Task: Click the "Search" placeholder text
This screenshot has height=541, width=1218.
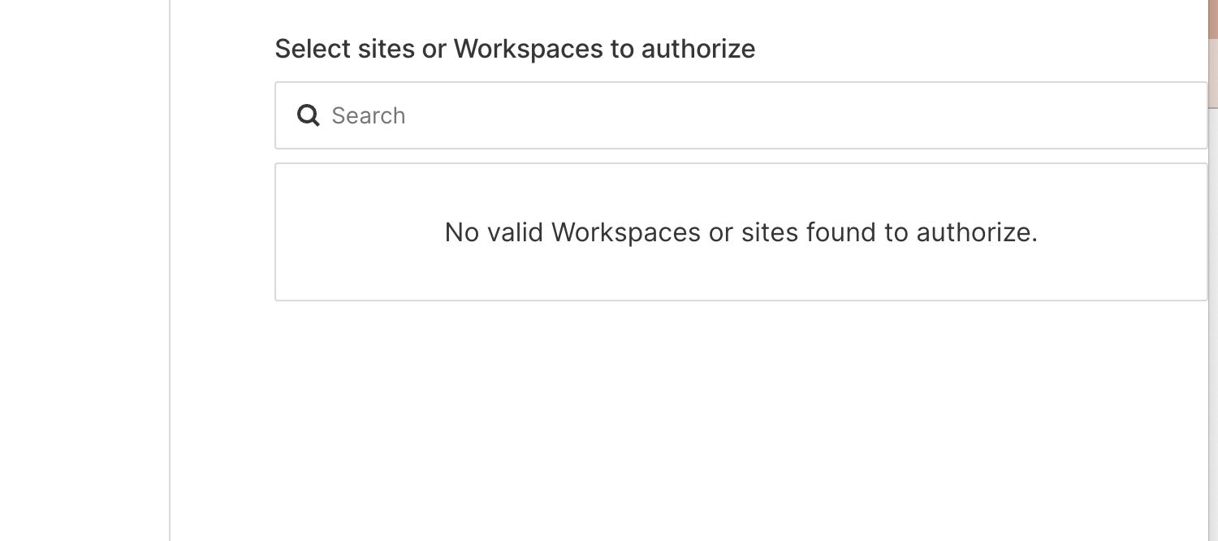Action: pos(369,115)
